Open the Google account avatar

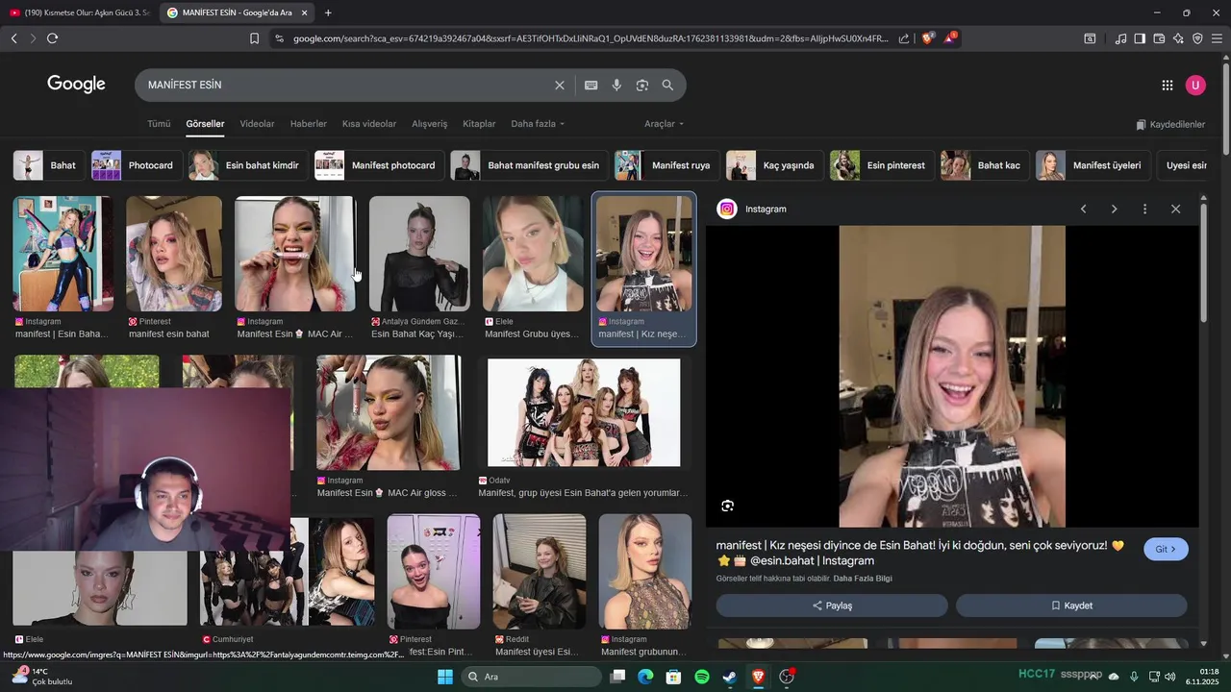tap(1195, 86)
